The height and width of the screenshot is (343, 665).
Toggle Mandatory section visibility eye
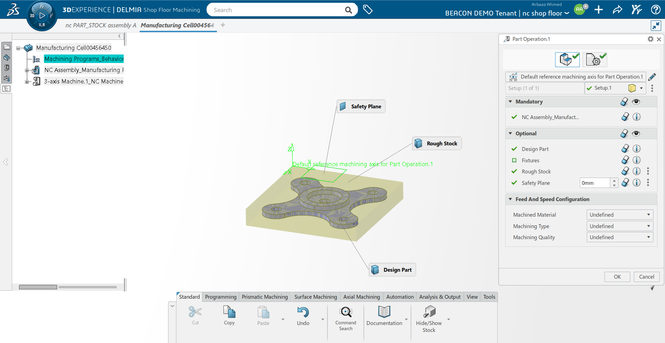coord(636,102)
